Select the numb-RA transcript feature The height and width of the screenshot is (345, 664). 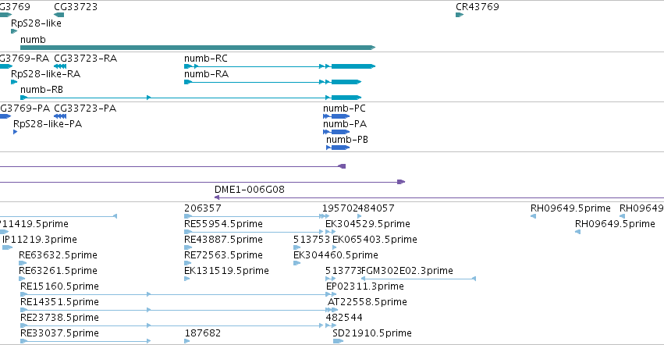pyautogui.click(x=273, y=82)
